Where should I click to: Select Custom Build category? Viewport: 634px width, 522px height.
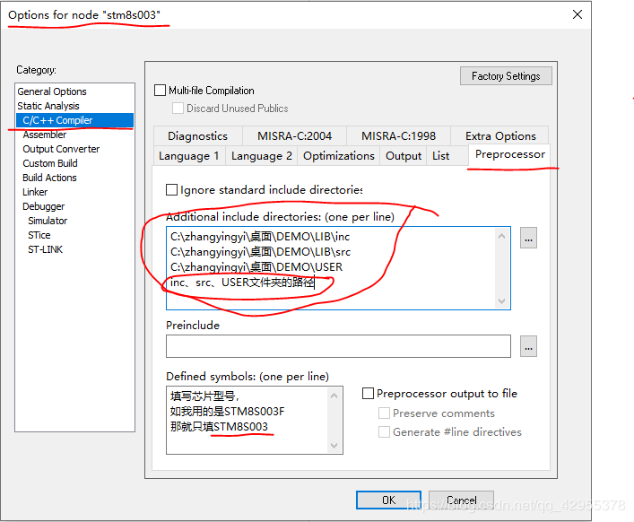point(50,163)
